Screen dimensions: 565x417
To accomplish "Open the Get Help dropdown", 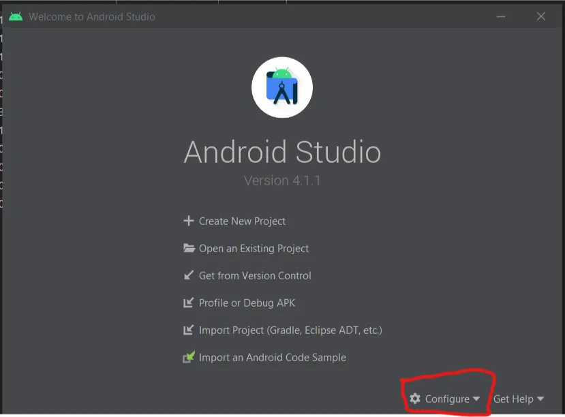I will 518,399.
